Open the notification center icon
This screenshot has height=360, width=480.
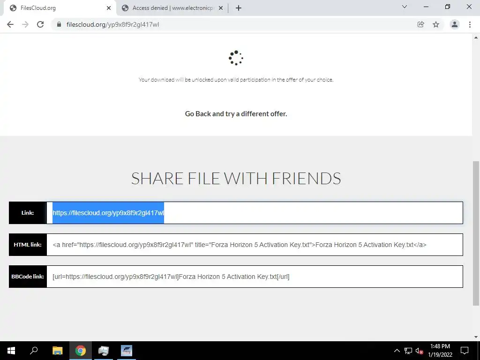tap(465, 351)
